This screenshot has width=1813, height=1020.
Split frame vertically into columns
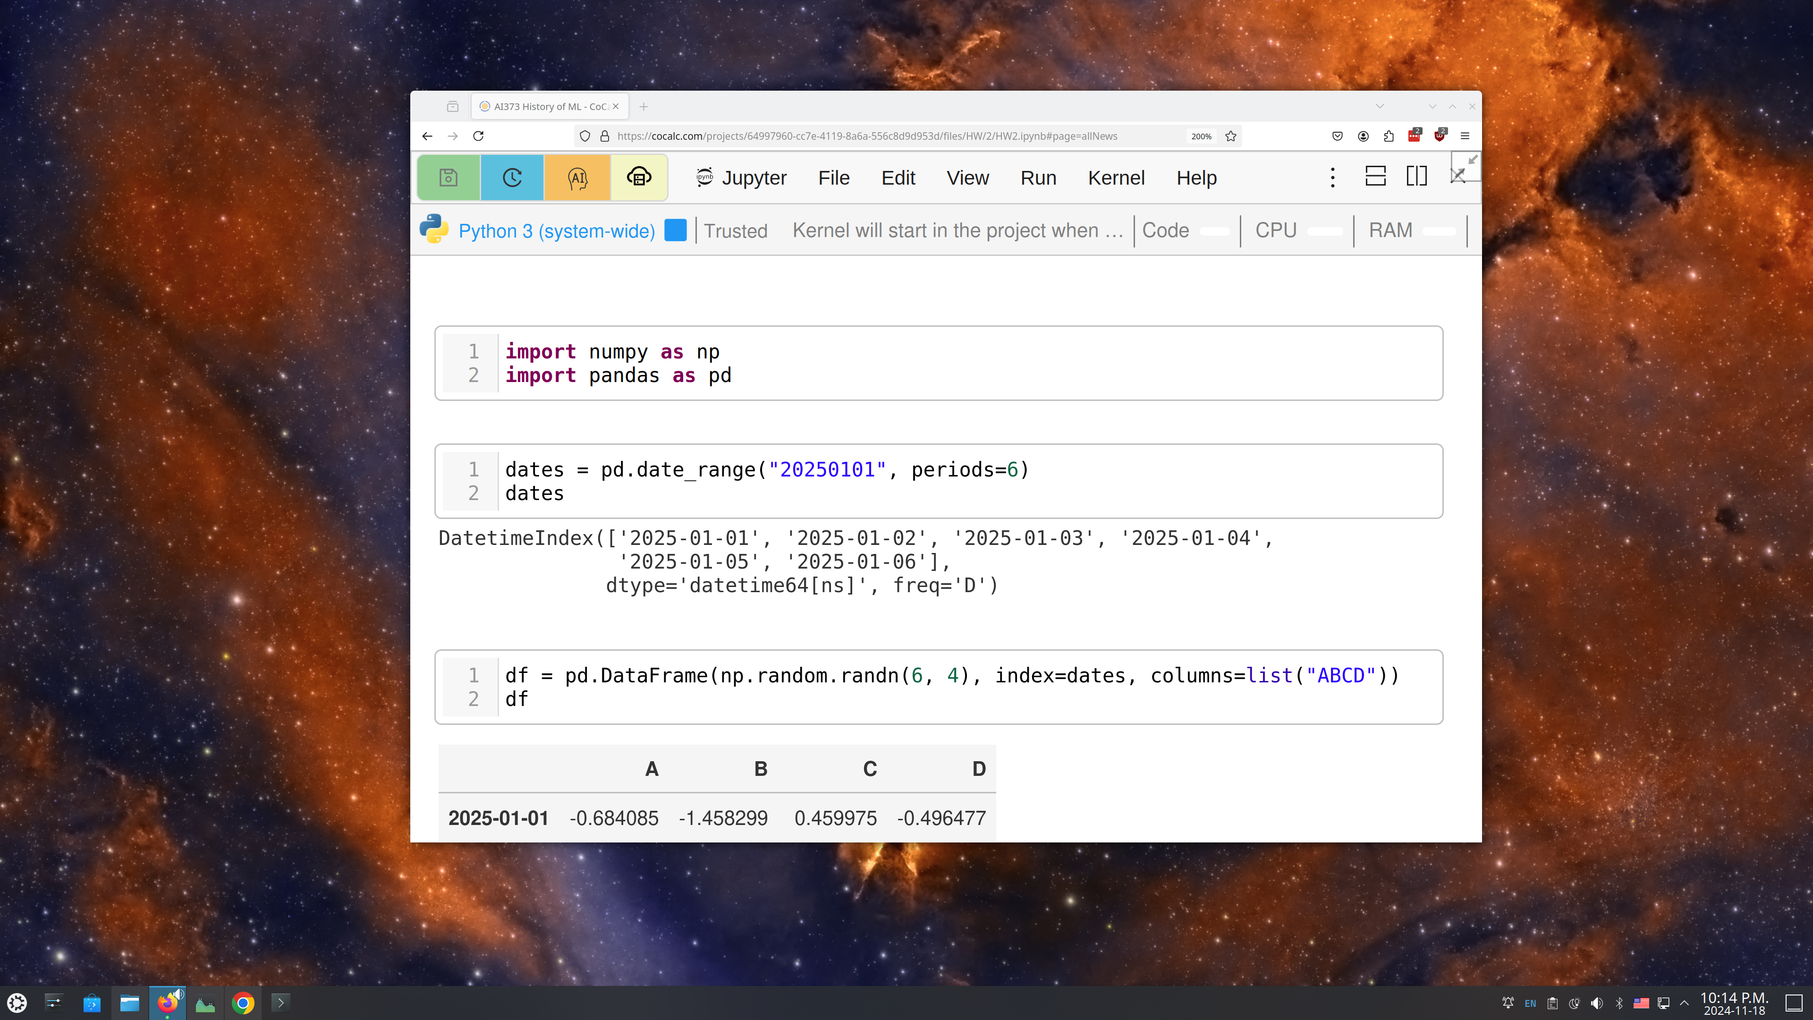[x=1416, y=176]
